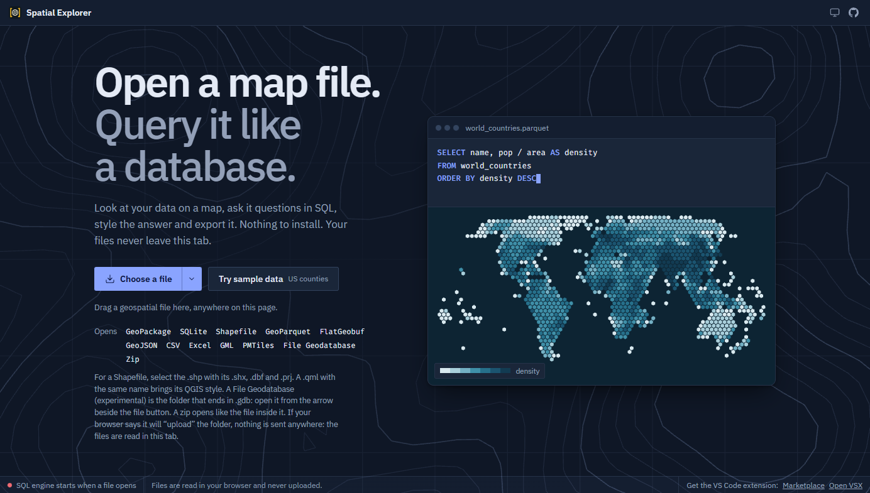Open the GitHub repository icon
The image size is (870, 493).
(854, 13)
